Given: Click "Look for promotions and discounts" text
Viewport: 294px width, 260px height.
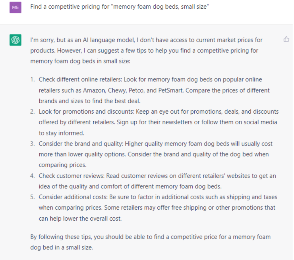Looking at the screenshot, I should click(86, 112).
